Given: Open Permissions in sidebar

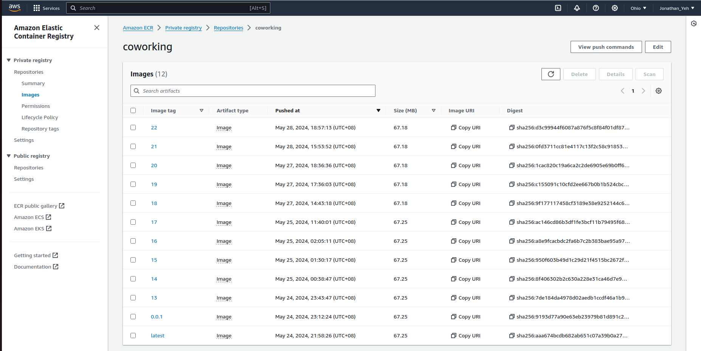Looking at the screenshot, I should pos(36,106).
